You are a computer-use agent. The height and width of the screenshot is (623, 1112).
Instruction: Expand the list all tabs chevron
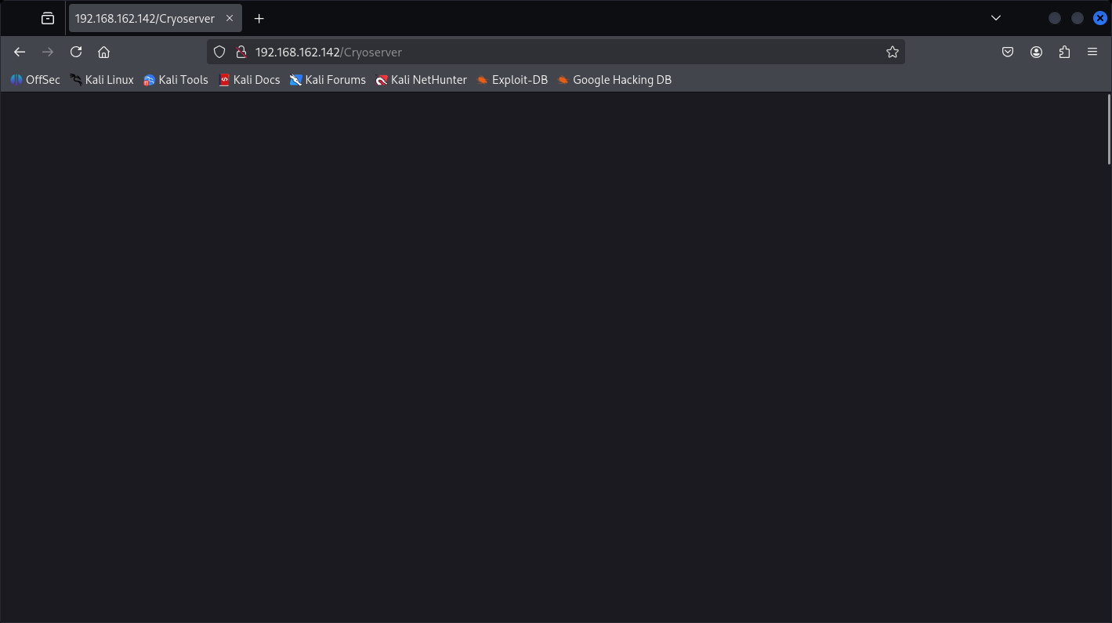pyautogui.click(x=996, y=18)
